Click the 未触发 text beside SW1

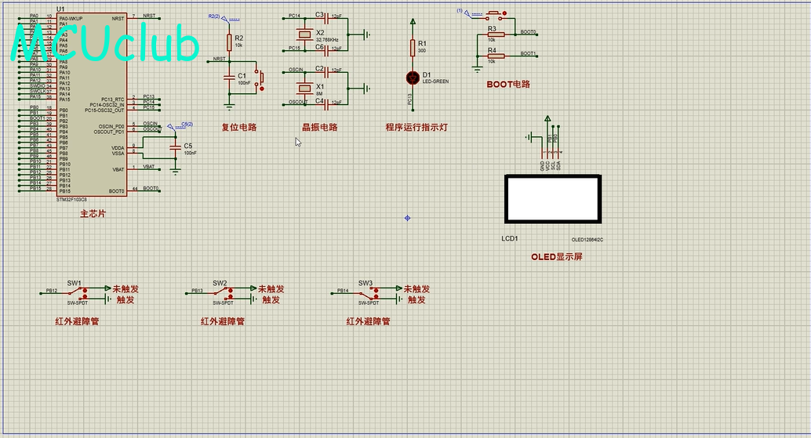click(x=125, y=288)
